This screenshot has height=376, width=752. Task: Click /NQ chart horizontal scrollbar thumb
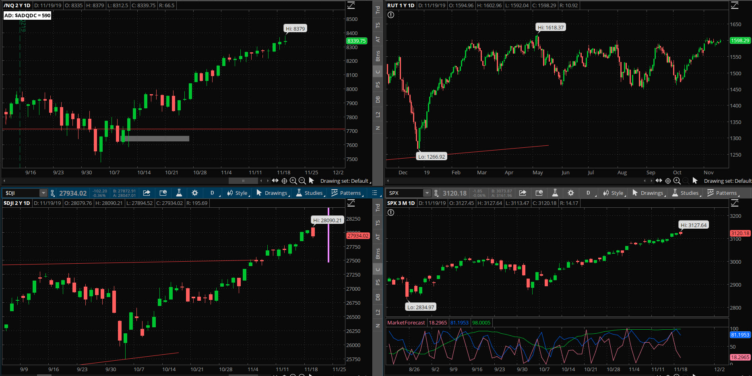click(243, 181)
